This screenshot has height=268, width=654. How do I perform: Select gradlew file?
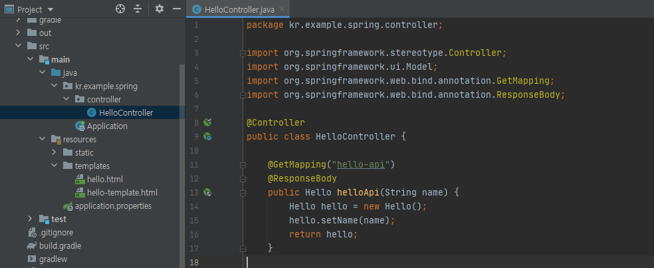53,259
